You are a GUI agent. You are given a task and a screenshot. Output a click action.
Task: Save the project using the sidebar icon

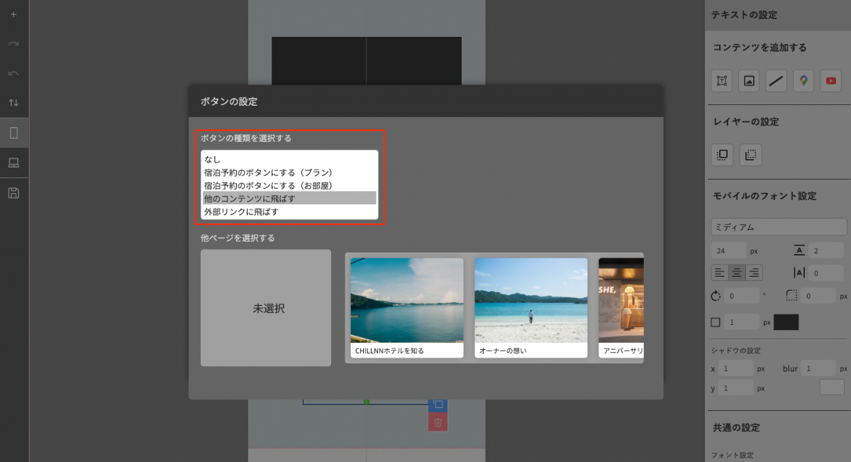pos(13,192)
